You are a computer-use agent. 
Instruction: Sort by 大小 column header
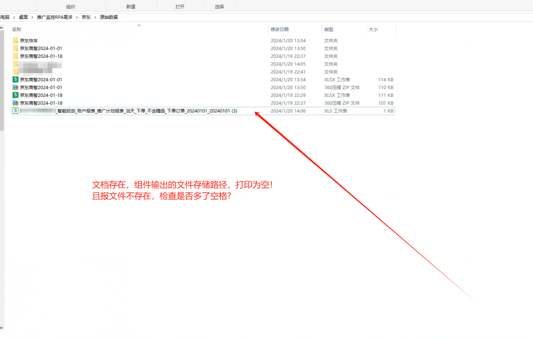coord(373,29)
